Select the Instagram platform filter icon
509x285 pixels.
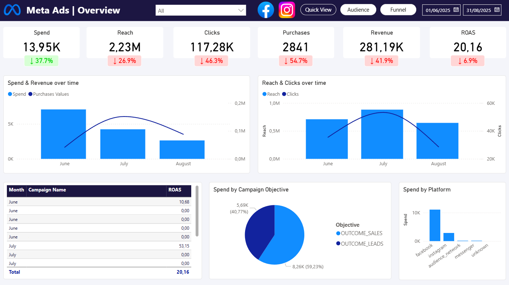287,10
